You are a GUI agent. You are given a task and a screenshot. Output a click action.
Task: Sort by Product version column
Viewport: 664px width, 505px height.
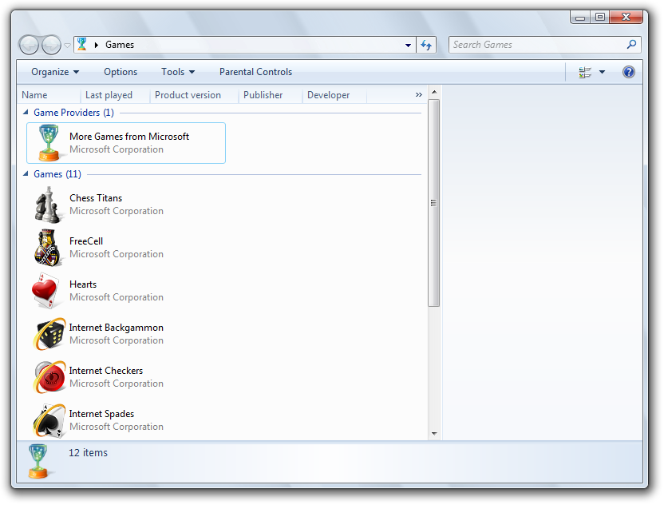point(195,95)
